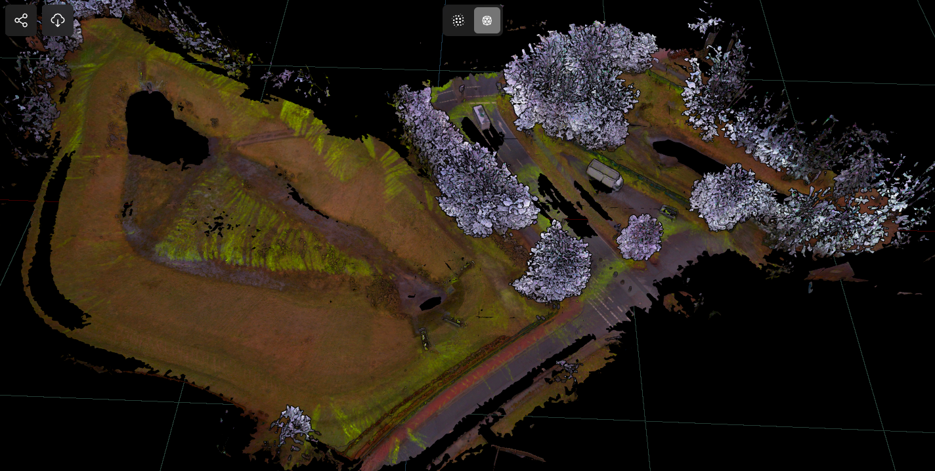Click the share icon
935x471 pixels.
[x=21, y=20]
